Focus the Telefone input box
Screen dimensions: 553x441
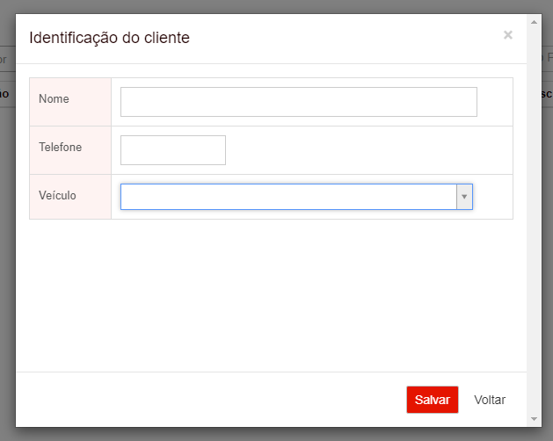173,150
